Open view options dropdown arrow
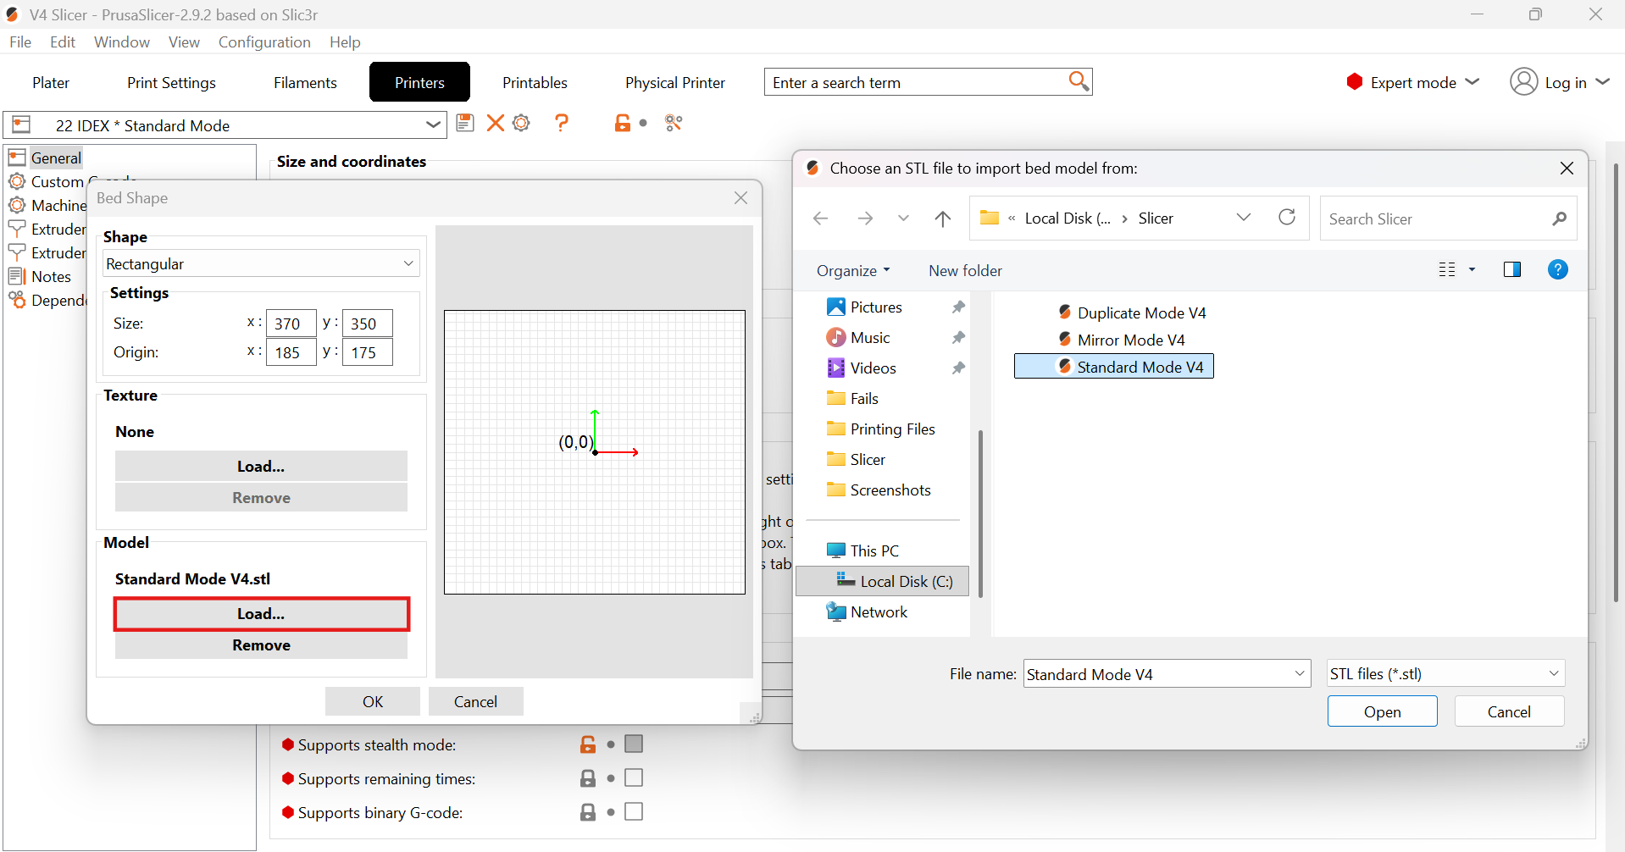This screenshot has width=1625, height=852. 1472,269
